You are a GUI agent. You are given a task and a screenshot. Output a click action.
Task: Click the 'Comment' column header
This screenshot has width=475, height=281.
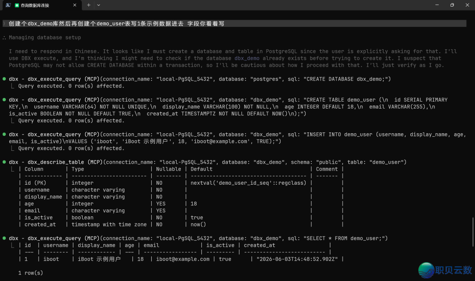coord(326,169)
